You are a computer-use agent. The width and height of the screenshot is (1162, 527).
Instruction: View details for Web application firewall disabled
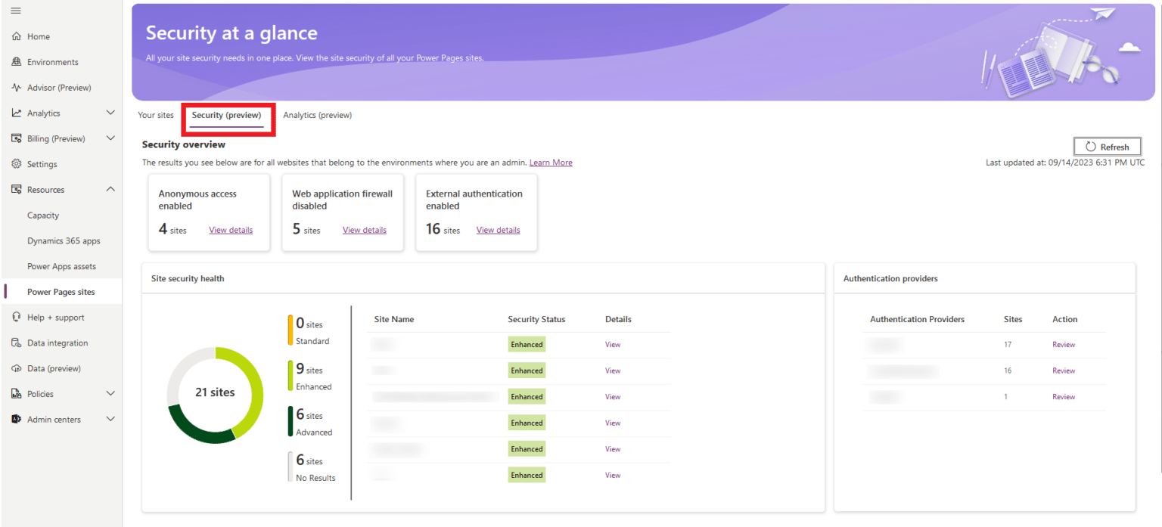point(364,229)
